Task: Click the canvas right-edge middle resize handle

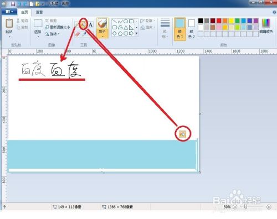Action: [199, 114]
